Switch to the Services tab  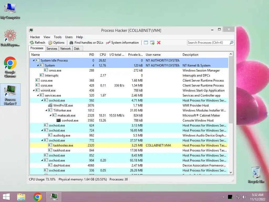(x=52, y=49)
